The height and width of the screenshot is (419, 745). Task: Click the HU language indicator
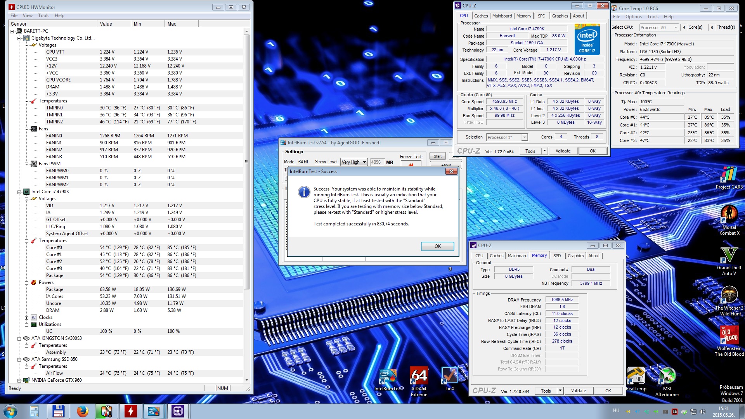616,410
